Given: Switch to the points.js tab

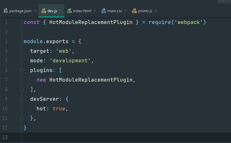Looking at the screenshot, I should pos(145,11).
